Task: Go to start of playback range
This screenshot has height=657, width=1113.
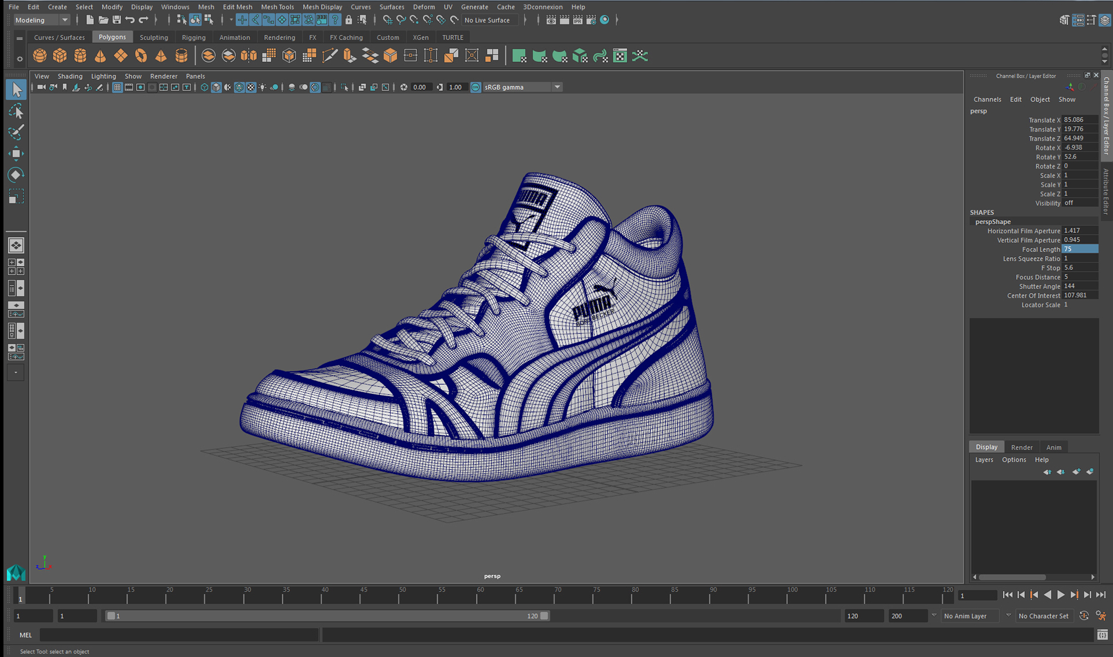Action: tap(1007, 595)
